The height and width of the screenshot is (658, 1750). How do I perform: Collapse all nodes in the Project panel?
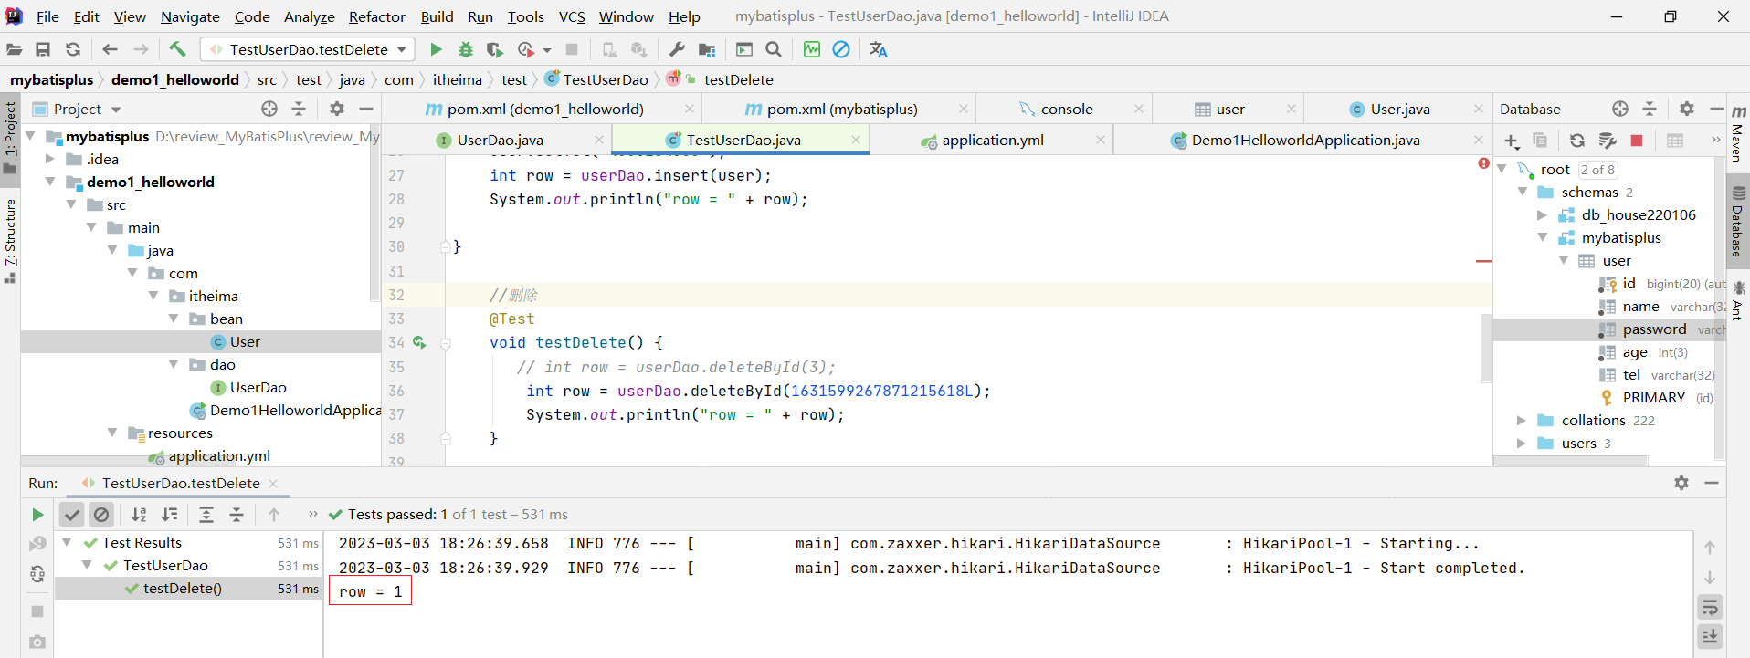tap(299, 109)
